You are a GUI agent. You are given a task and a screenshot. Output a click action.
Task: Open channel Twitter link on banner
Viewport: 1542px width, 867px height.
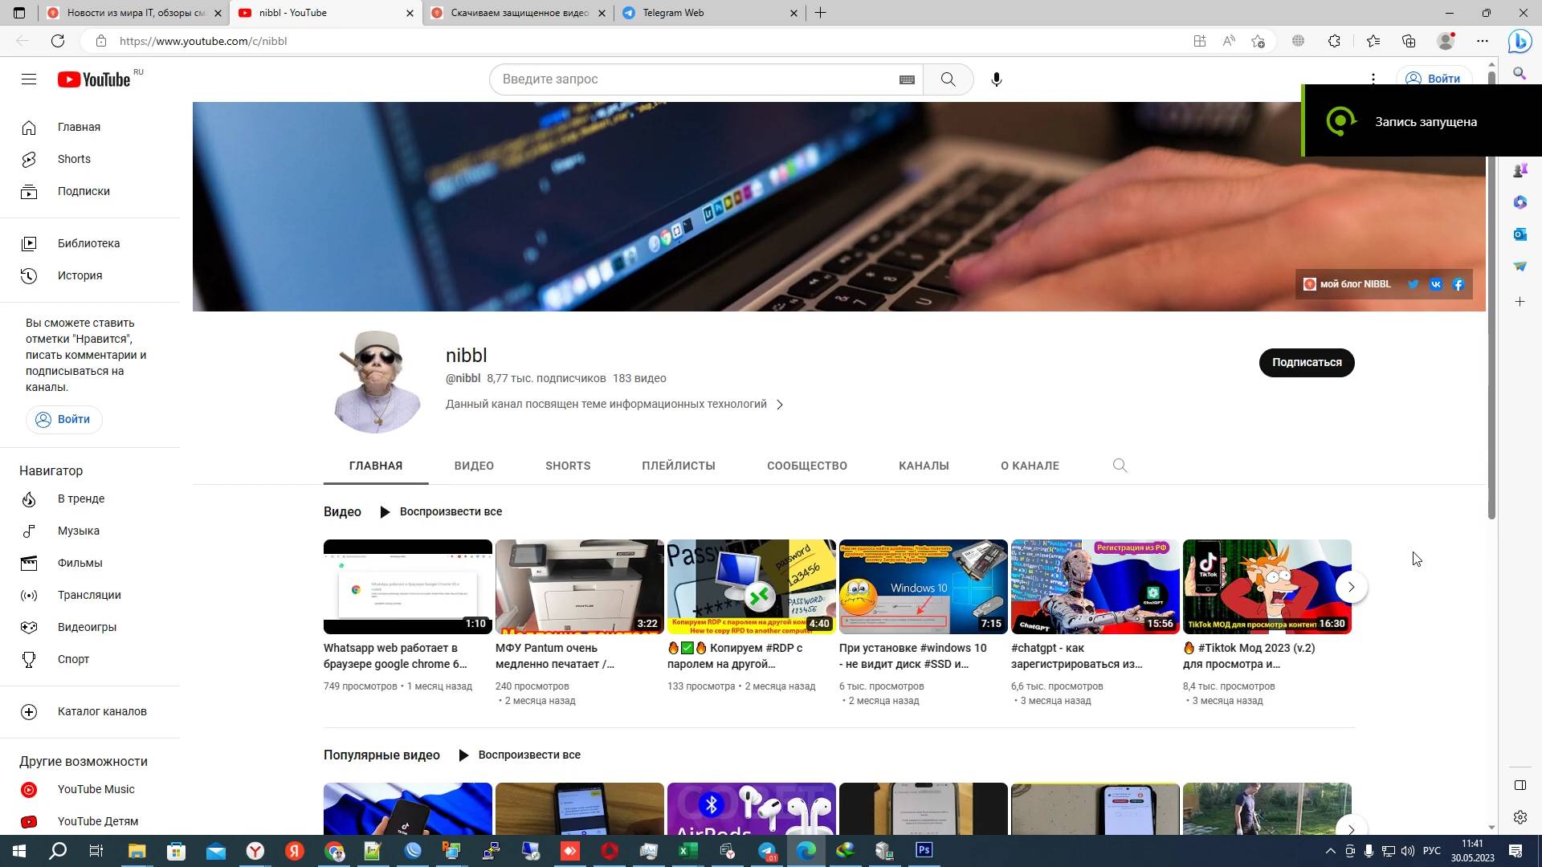coord(1413,284)
